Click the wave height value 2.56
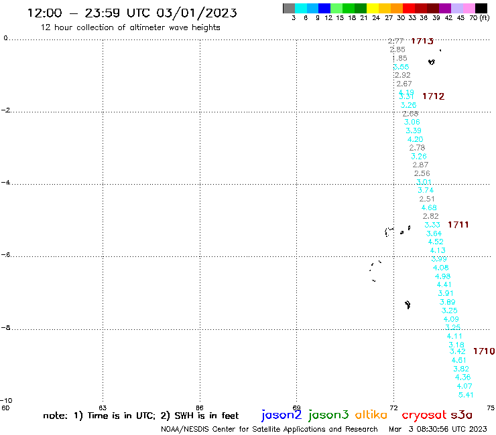496x435 pixels. point(422,173)
